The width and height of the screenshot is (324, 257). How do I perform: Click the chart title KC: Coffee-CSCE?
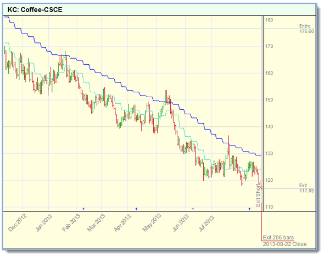pos(35,10)
